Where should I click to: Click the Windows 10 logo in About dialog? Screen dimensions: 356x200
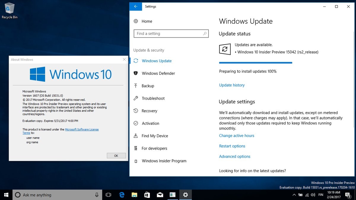[x=71, y=74]
